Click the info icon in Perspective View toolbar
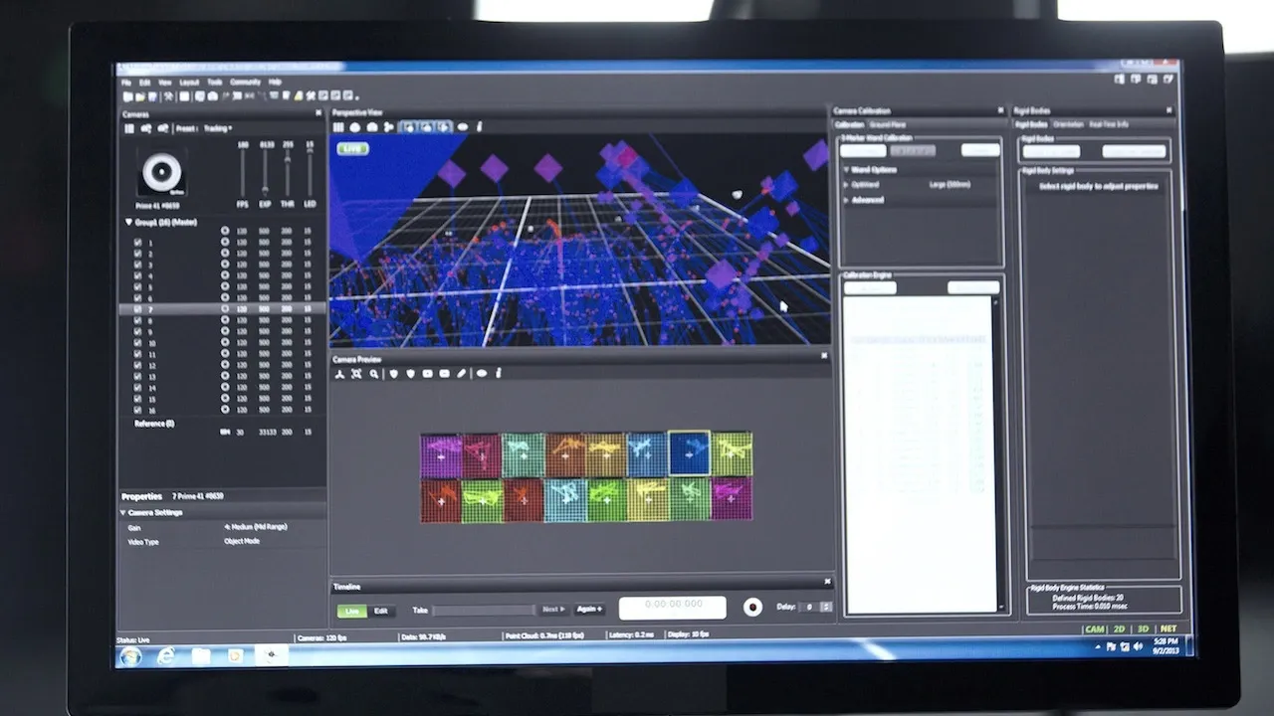Viewport: 1274px width, 716px height. click(480, 127)
